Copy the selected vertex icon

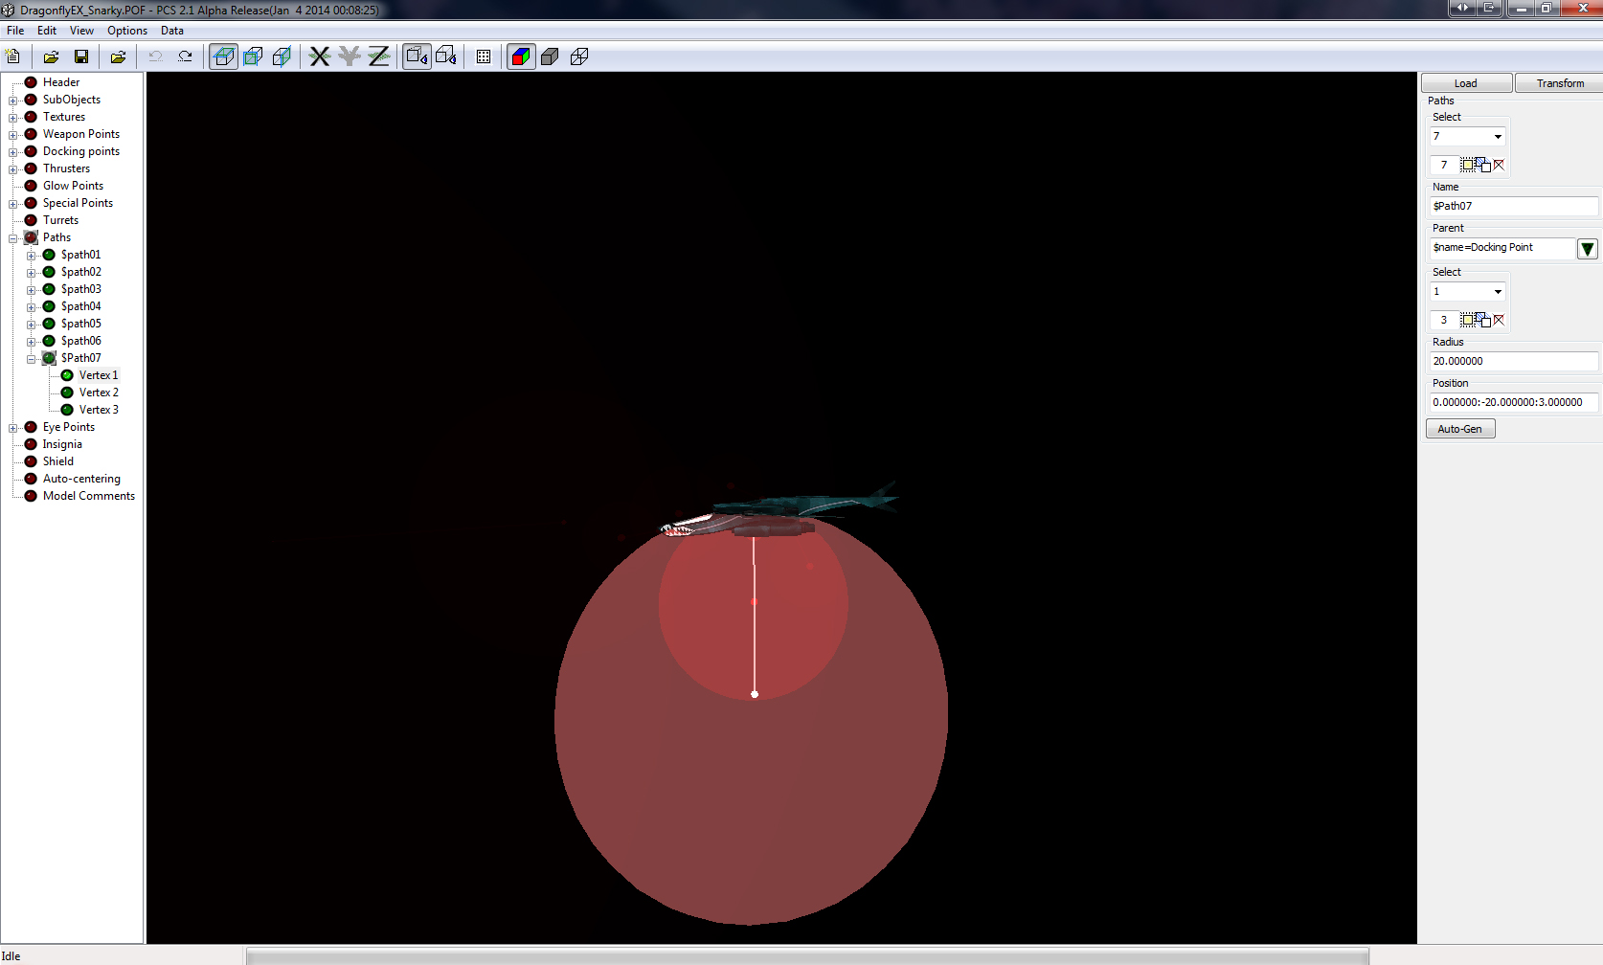(1482, 320)
